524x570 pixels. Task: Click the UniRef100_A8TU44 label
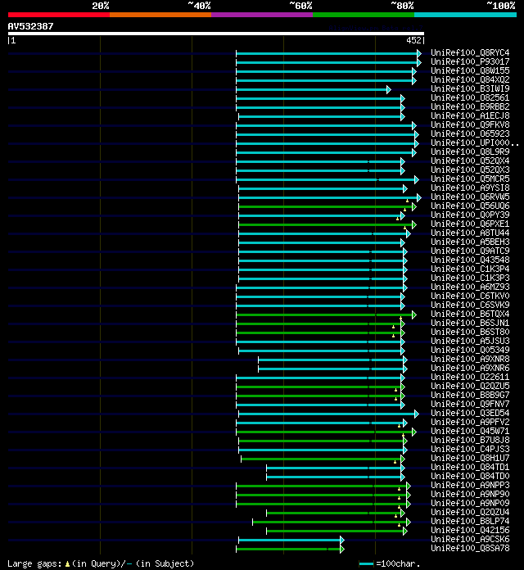[470, 233]
